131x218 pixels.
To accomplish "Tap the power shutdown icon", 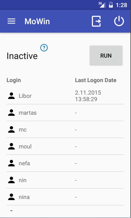I will coord(119,21).
